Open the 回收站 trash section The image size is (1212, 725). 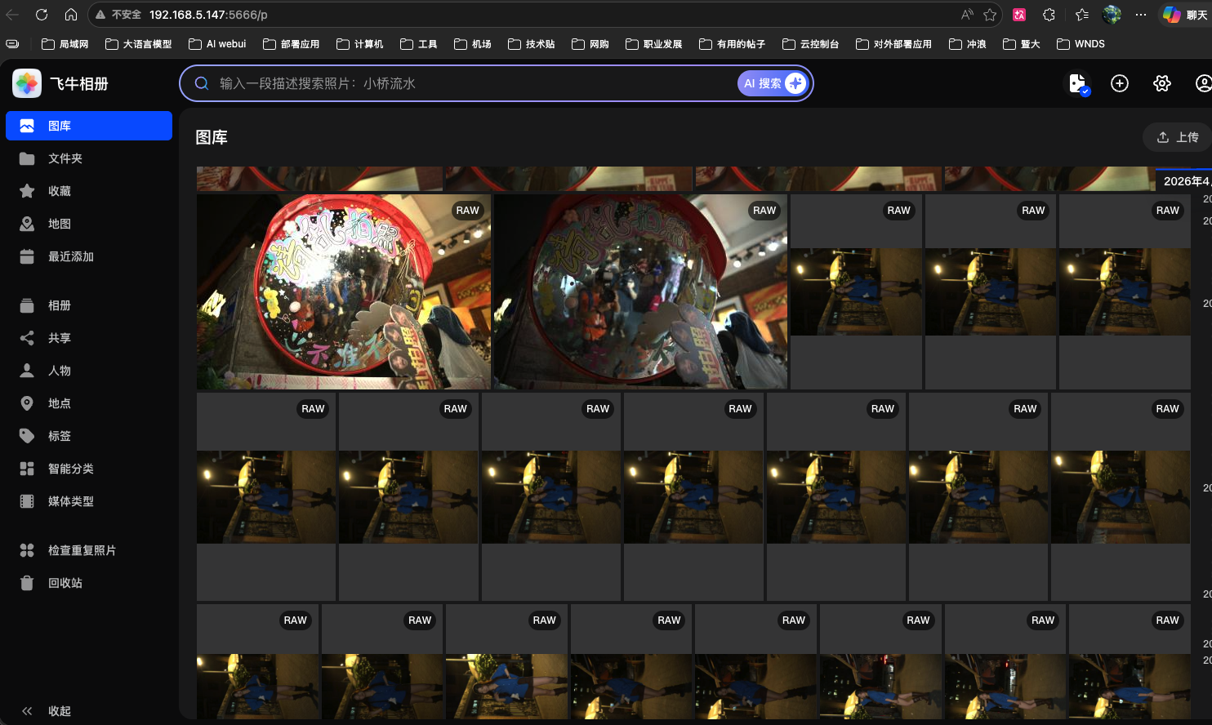tap(65, 583)
